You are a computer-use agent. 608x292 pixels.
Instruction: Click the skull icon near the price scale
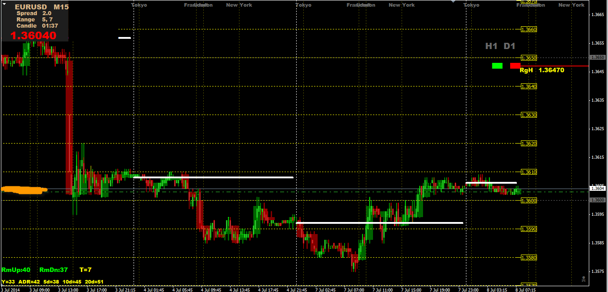coord(583,279)
